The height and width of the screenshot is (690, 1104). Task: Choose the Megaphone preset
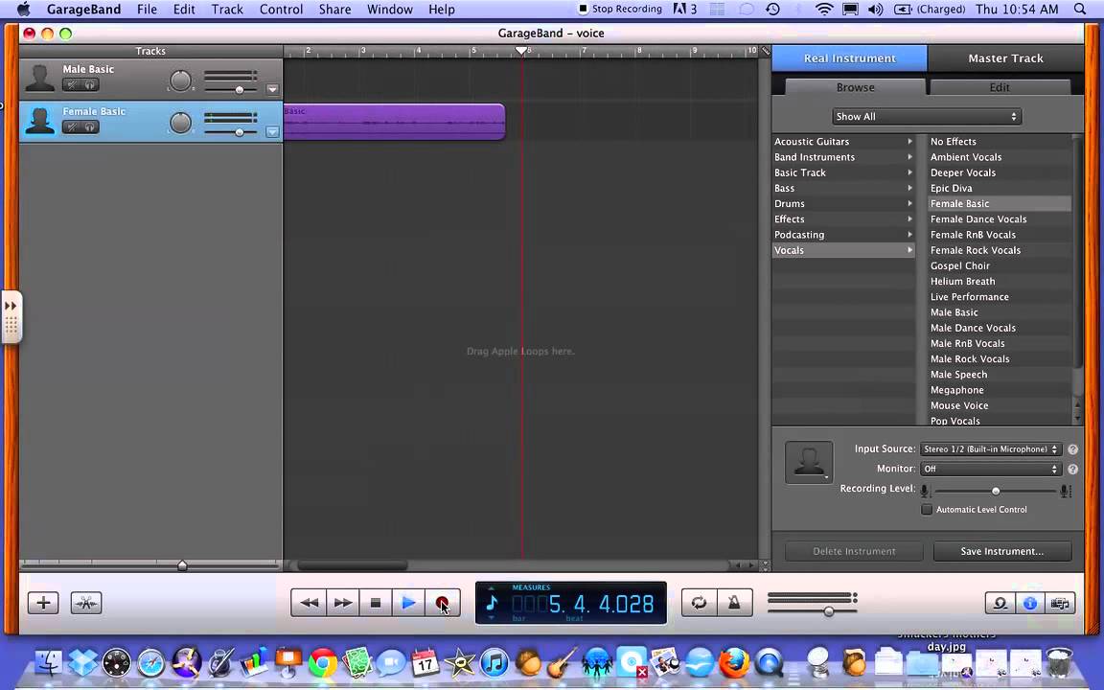coord(1000,390)
